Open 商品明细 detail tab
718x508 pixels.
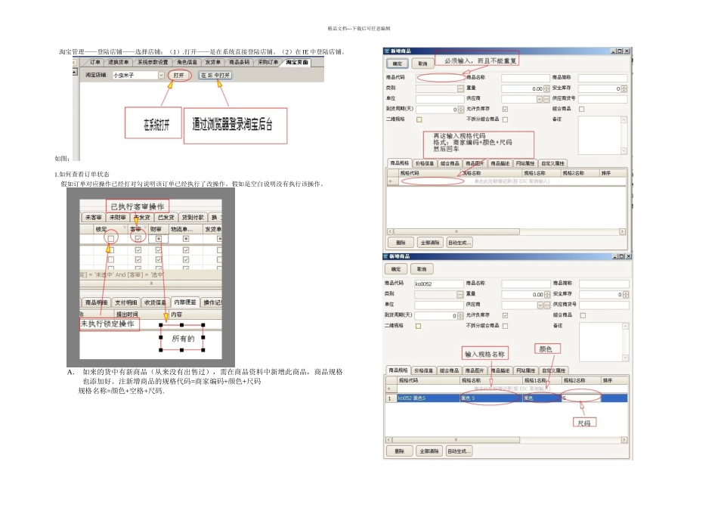coord(96,302)
